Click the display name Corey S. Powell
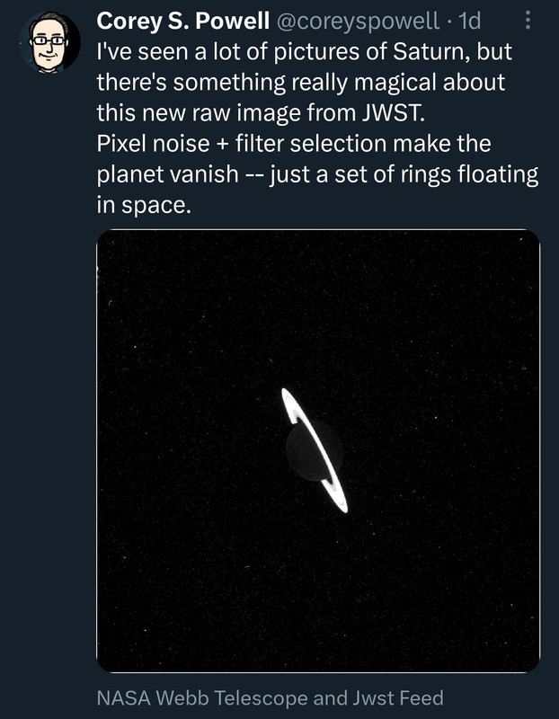559x719 pixels. (x=183, y=21)
